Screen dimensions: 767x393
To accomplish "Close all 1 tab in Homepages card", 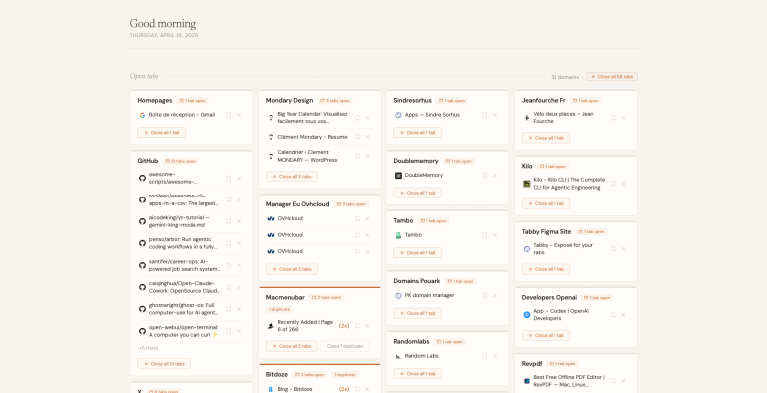I will 161,132.
